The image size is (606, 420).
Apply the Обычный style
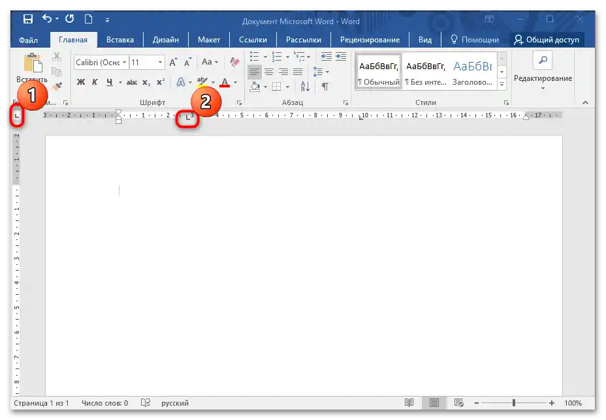tap(378, 72)
